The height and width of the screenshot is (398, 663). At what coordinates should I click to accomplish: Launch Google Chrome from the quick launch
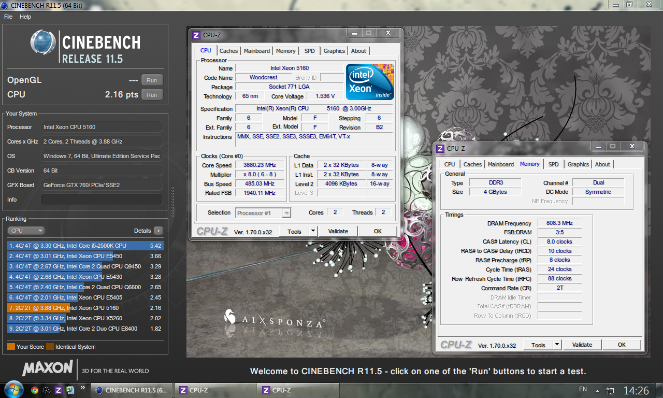(x=35, y=390)
